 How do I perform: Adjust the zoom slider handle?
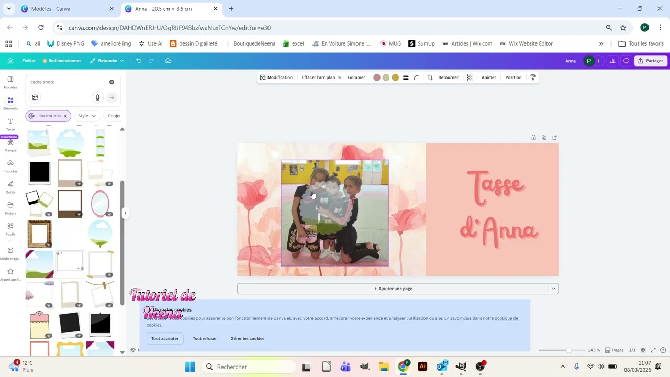[568, 350]
